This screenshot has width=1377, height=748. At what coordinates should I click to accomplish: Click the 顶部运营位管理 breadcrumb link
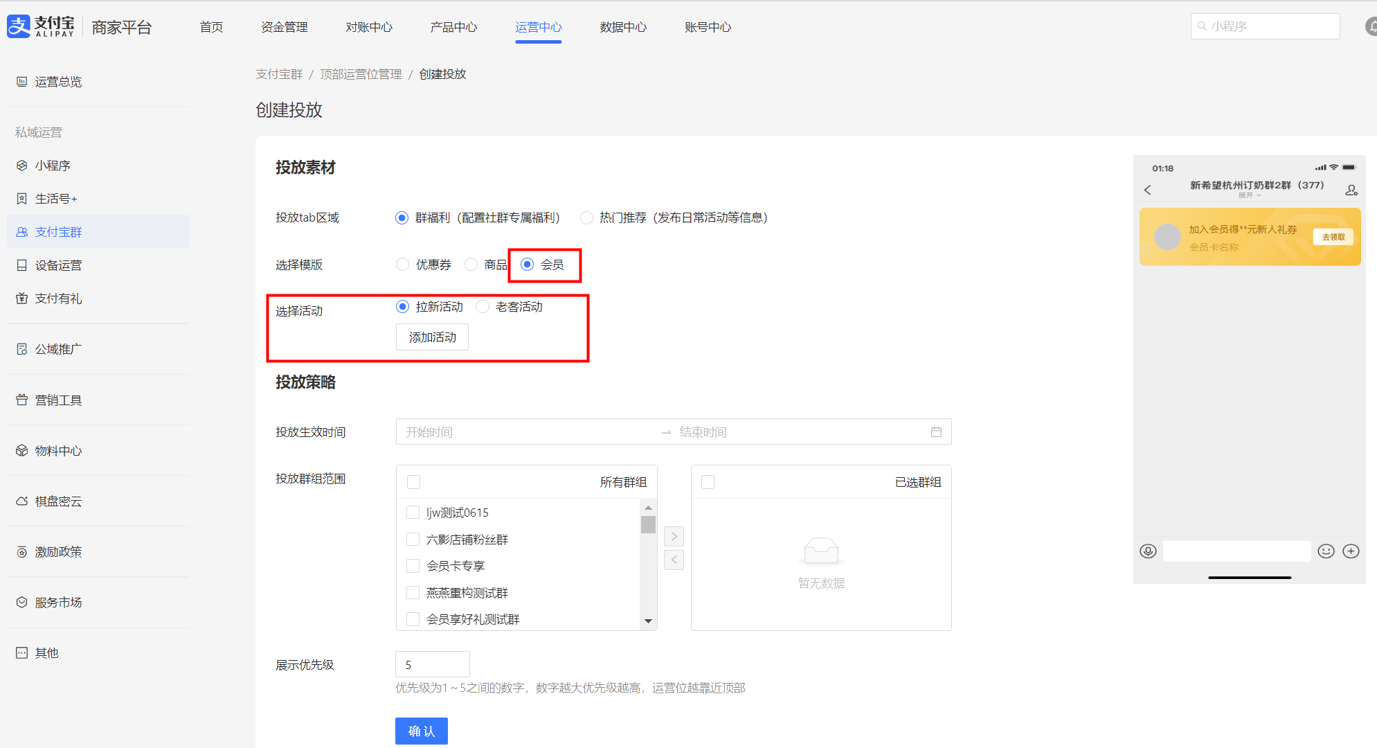(361, 74)
